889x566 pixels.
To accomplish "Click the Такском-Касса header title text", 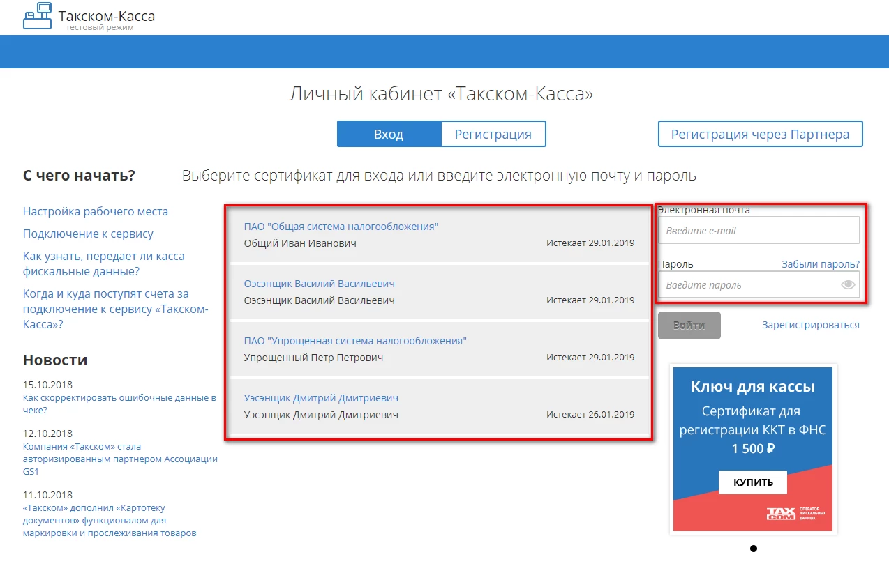I will [107, 15].
